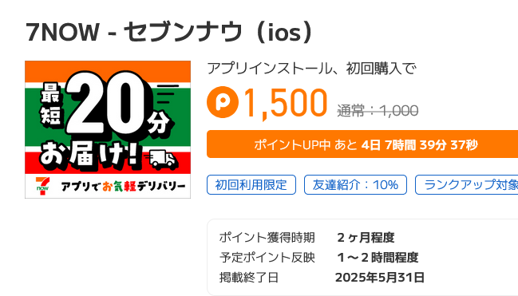Click the アプリでお気軽デリバリー banner caption

coord(123,187)
